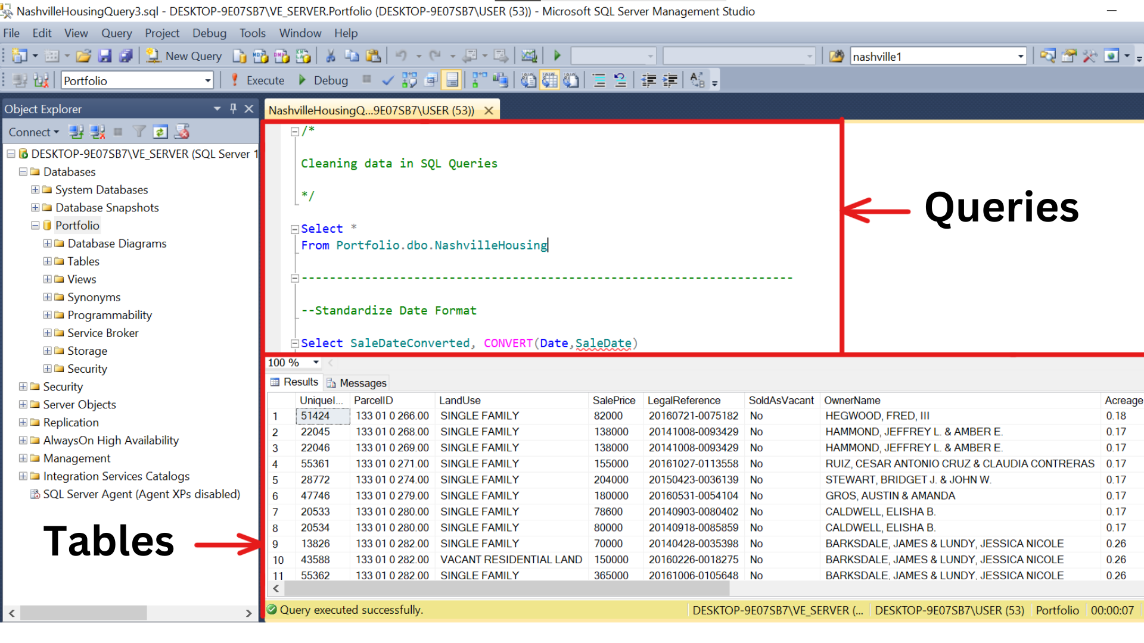Collapse the Portfolio database node

click(35, 226)
